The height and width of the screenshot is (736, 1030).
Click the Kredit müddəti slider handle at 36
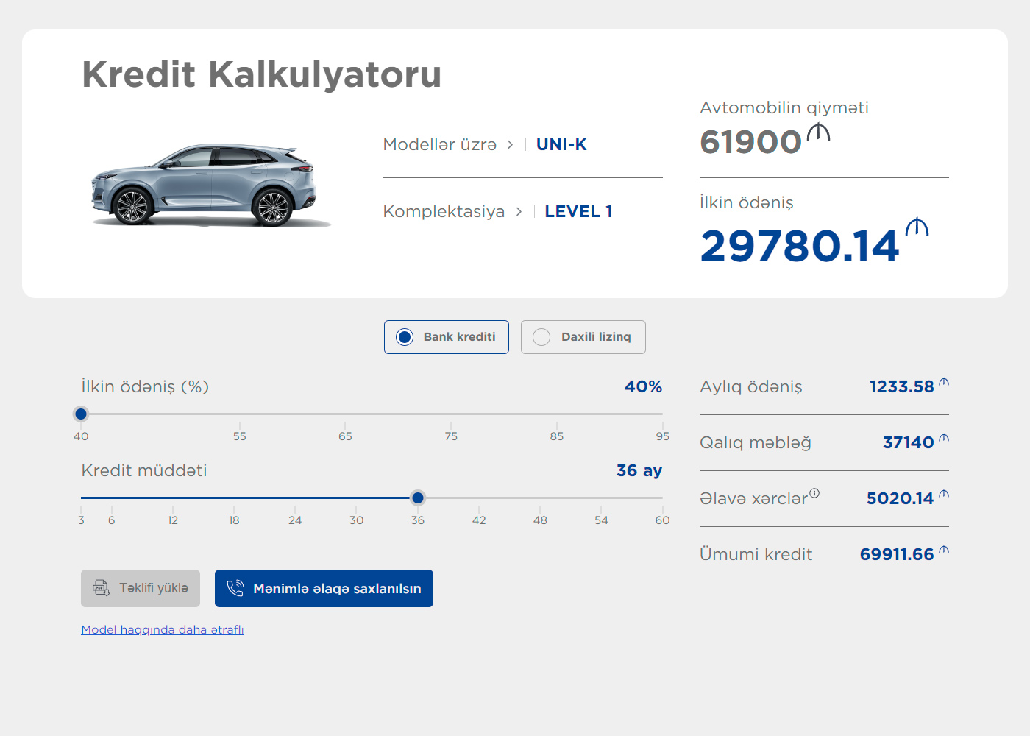pyautogui.click(x=418, y=498)
